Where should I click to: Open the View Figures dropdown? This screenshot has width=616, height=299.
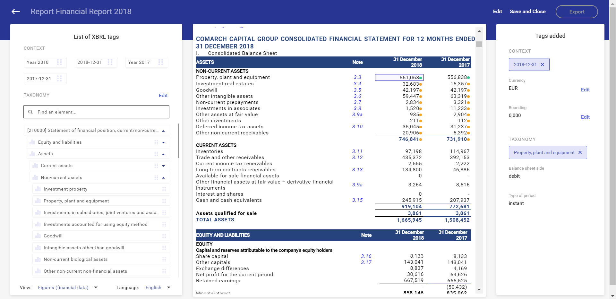click(x=96, y=287)
